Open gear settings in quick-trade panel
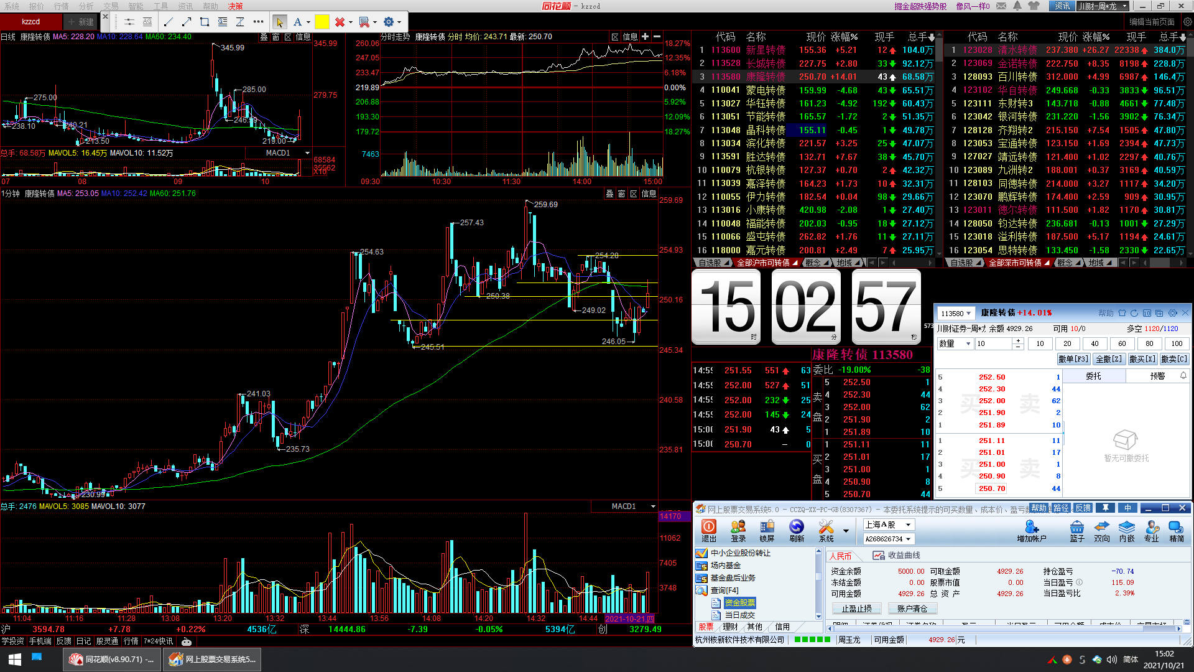Viewport: 1194px width, 672px height. click(x=1173, y=313)
